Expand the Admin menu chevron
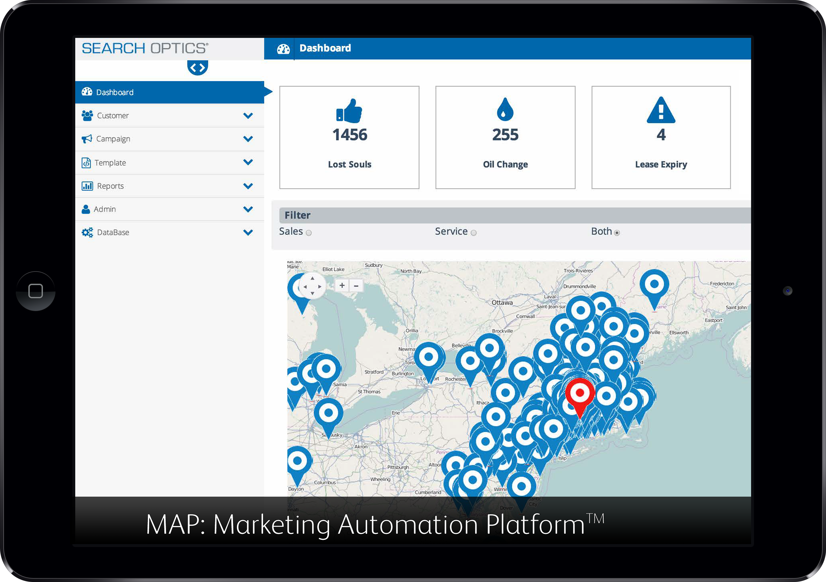This screenshot has height=582, width=826. click(248, 209)
